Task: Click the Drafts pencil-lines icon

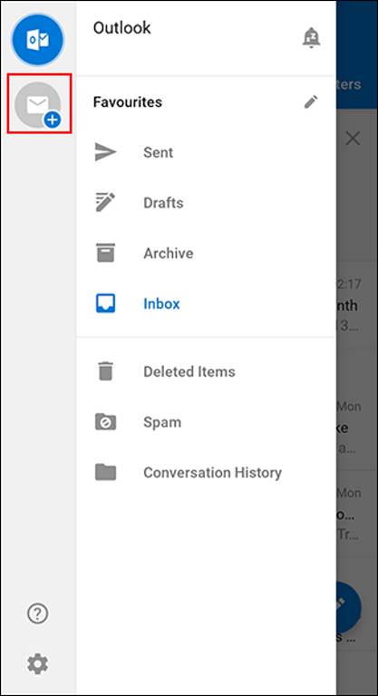Action: point(106,202)
